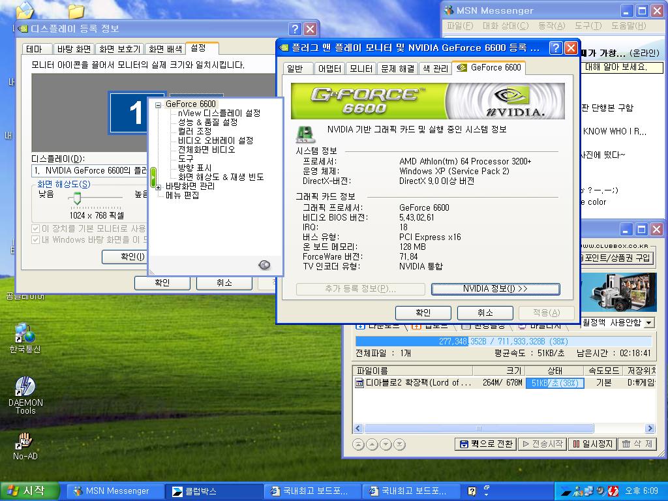Move the download down one position
This screenshot has width=668, height=501.
[x=386, y=444]
